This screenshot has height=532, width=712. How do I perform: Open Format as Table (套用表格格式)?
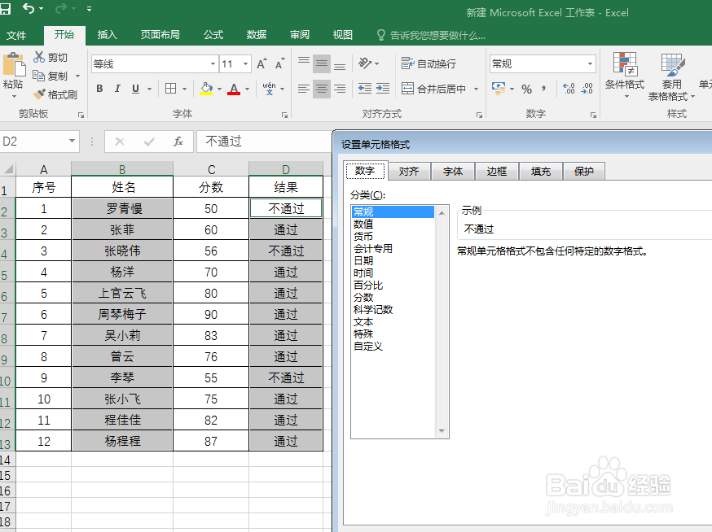point(671,76)
